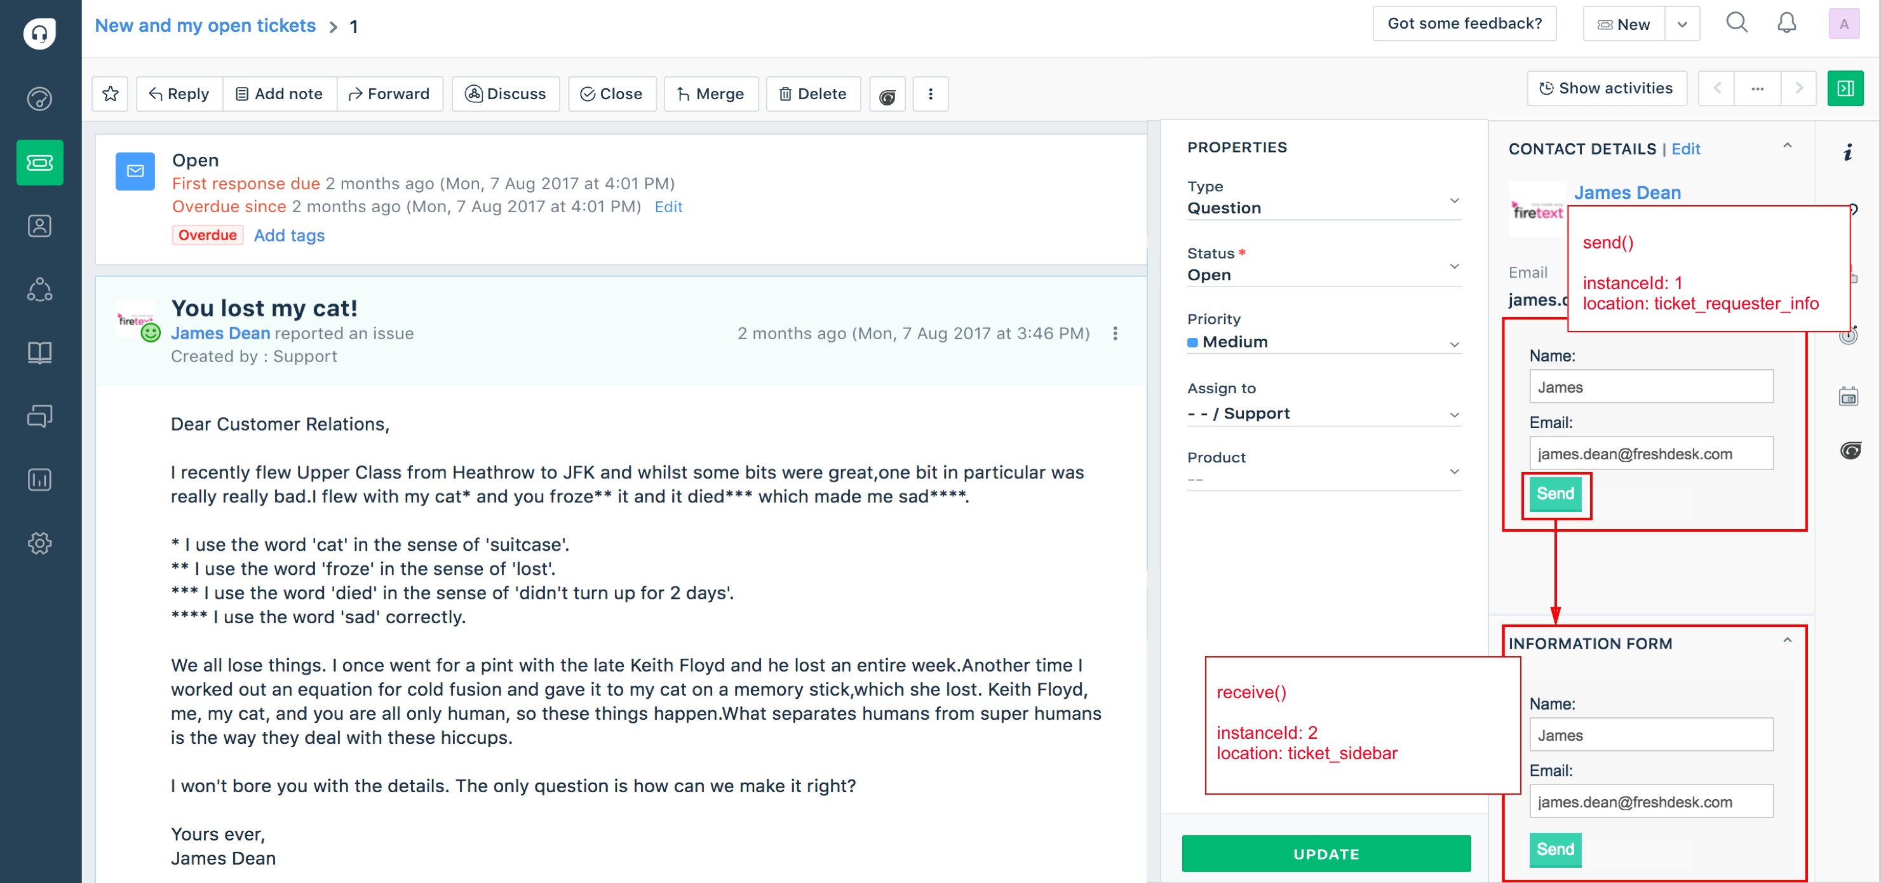Open the Contacts icon in the left sidebar
This screenshot has width=1881, height=883.
[39, 226]
